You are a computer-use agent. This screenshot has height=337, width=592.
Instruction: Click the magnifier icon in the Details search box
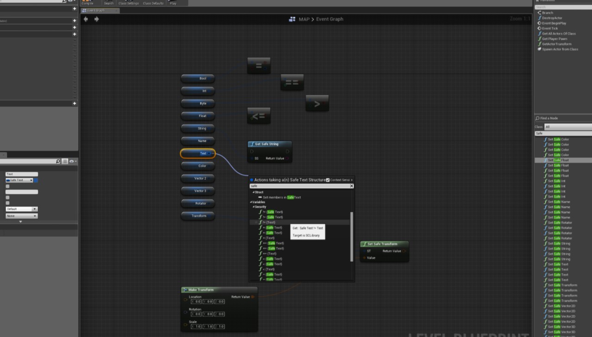pos(58,161)
